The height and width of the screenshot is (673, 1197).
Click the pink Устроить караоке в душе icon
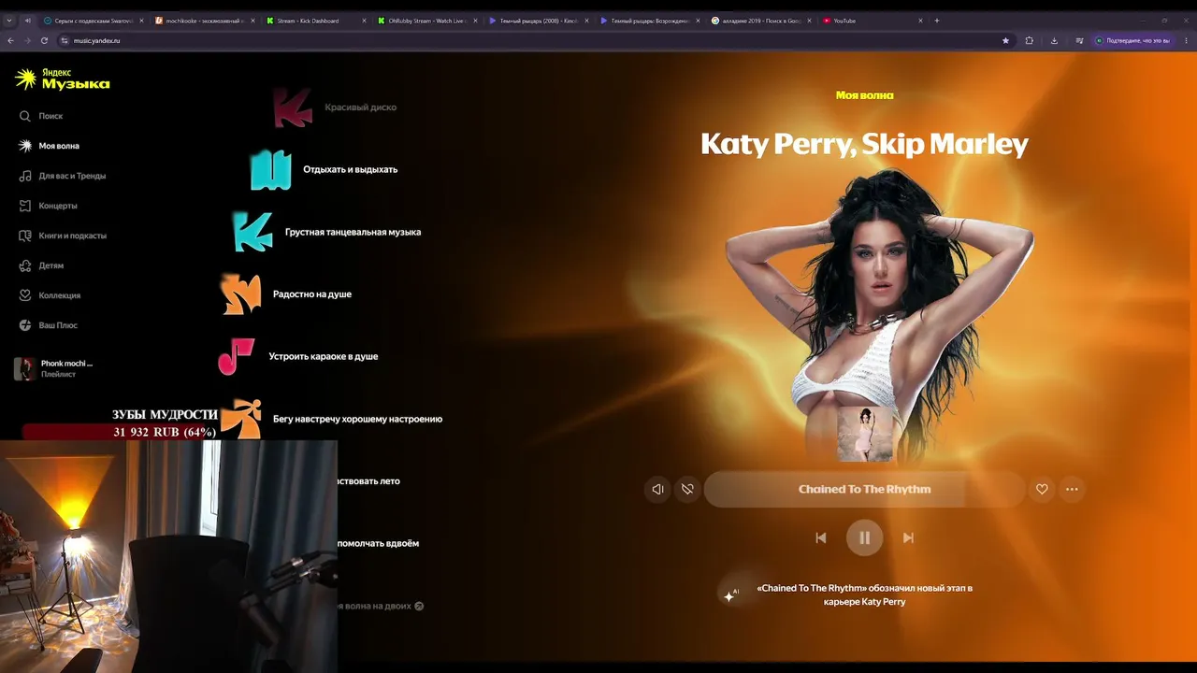tap(236, 356)
